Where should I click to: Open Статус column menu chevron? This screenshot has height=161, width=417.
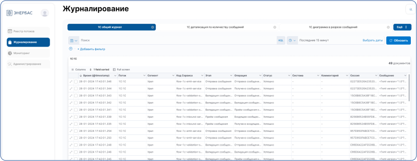(x=289, y=75)
